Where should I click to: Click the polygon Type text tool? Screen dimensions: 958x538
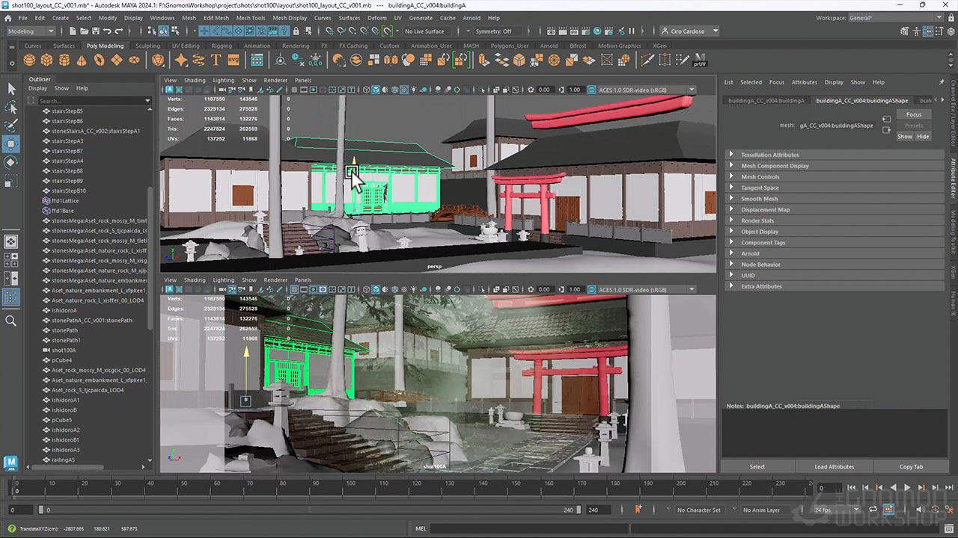216,60
